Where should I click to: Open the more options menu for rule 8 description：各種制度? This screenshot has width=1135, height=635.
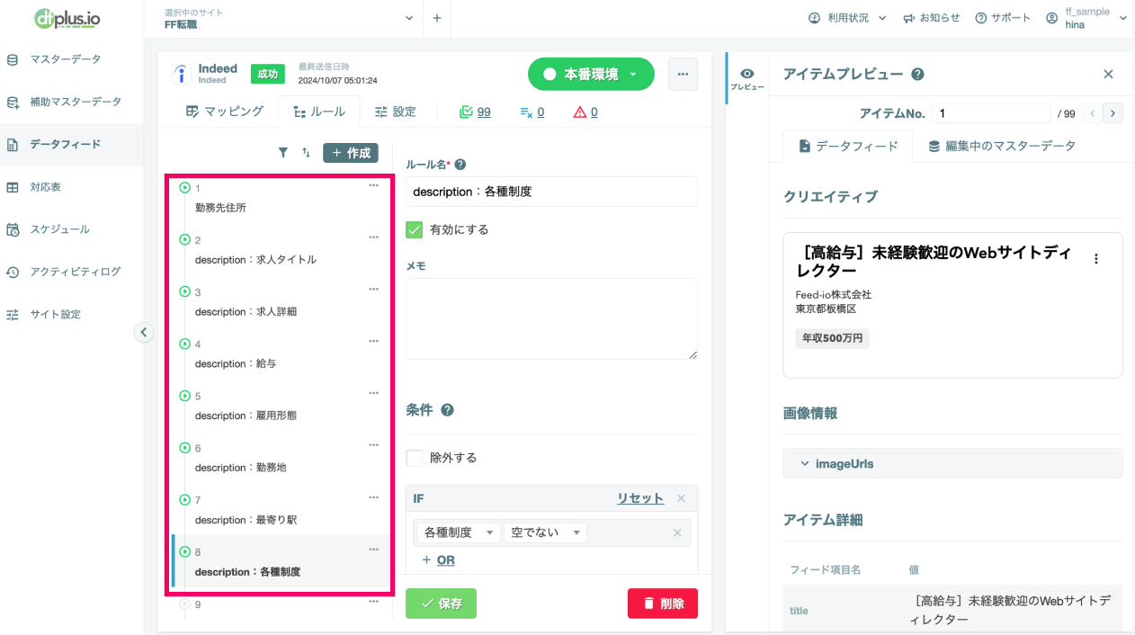click(x=374, y=549)
